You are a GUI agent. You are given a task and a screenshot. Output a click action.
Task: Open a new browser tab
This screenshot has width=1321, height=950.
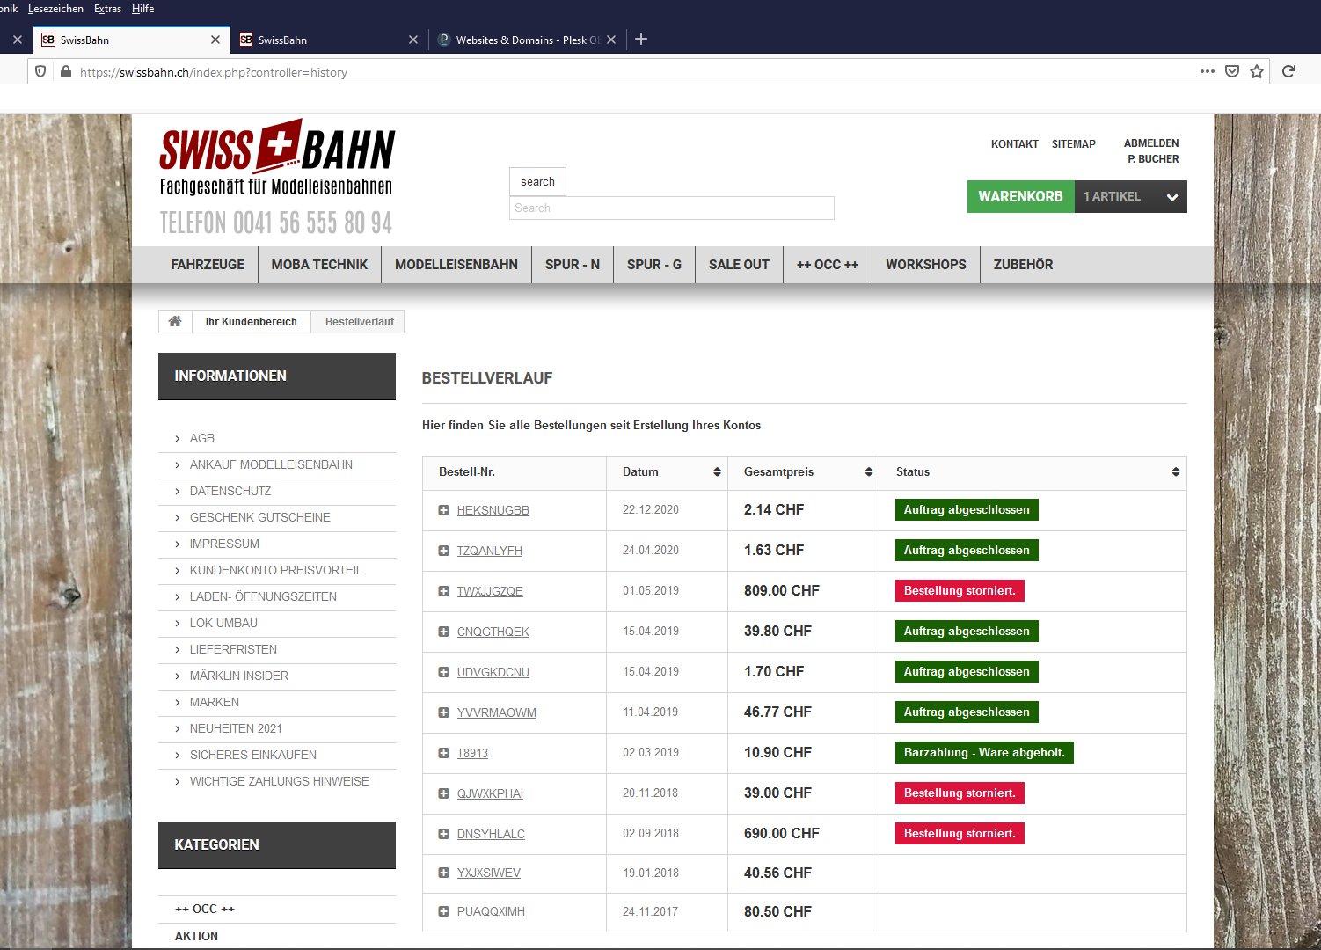[641, 39]
